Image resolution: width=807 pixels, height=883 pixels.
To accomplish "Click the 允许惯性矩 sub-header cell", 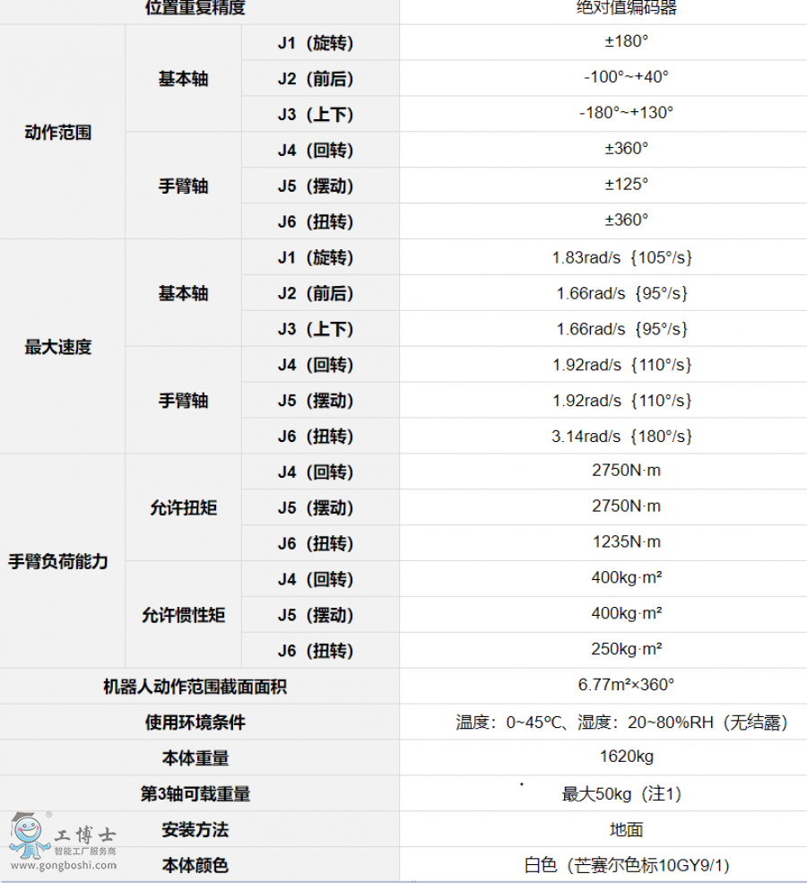I will point(183,616).
